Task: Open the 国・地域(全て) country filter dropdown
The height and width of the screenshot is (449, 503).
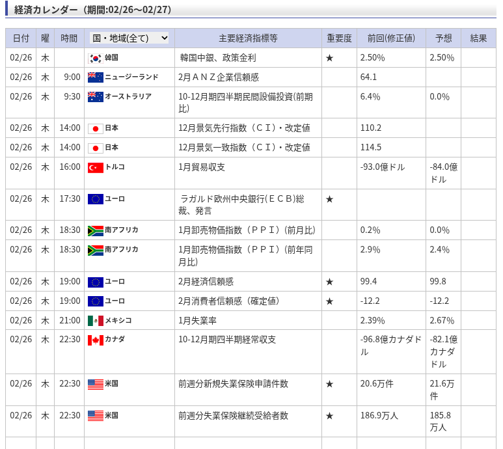Action: click(x=129, y=38)
